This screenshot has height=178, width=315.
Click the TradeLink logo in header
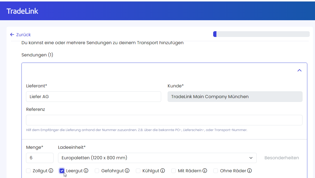coord(22,11)
